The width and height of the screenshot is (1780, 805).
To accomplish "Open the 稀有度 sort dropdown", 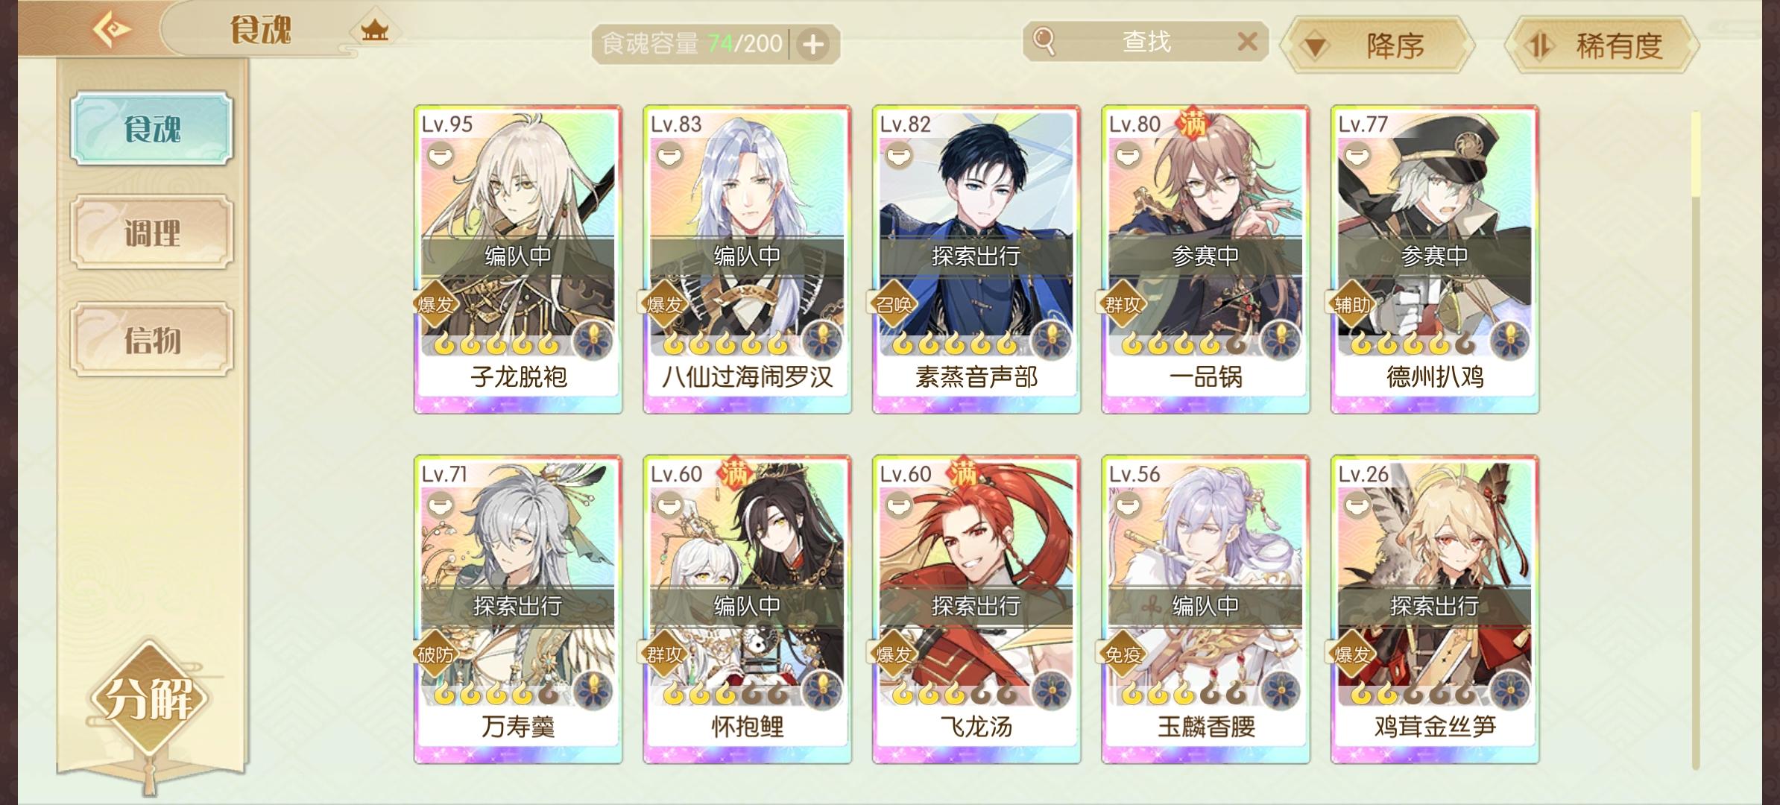I will (1601, 46).
